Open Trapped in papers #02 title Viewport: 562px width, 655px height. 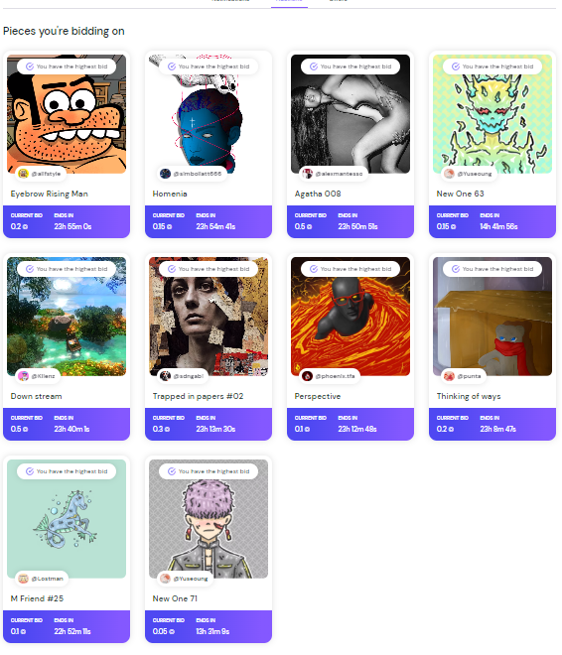(x=198, y=396)
